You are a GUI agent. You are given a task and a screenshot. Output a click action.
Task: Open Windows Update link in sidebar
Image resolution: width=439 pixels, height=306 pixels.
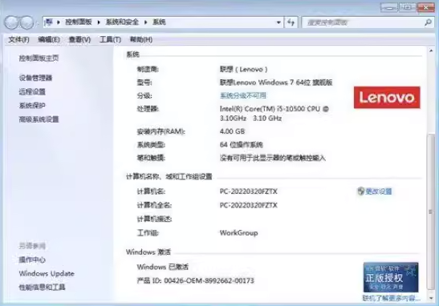coord(47,273)
